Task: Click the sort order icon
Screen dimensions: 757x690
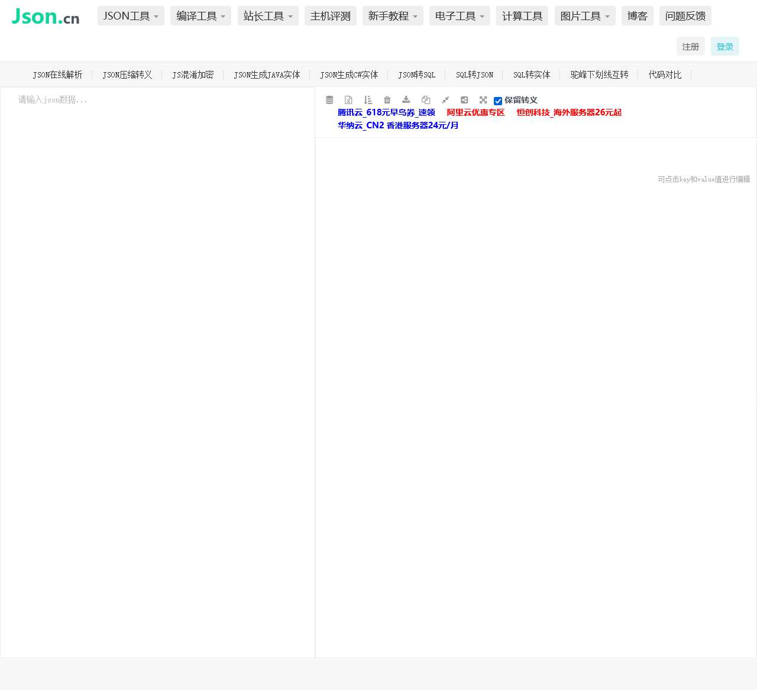Action: pyautogui.click(x=368, y=100)
